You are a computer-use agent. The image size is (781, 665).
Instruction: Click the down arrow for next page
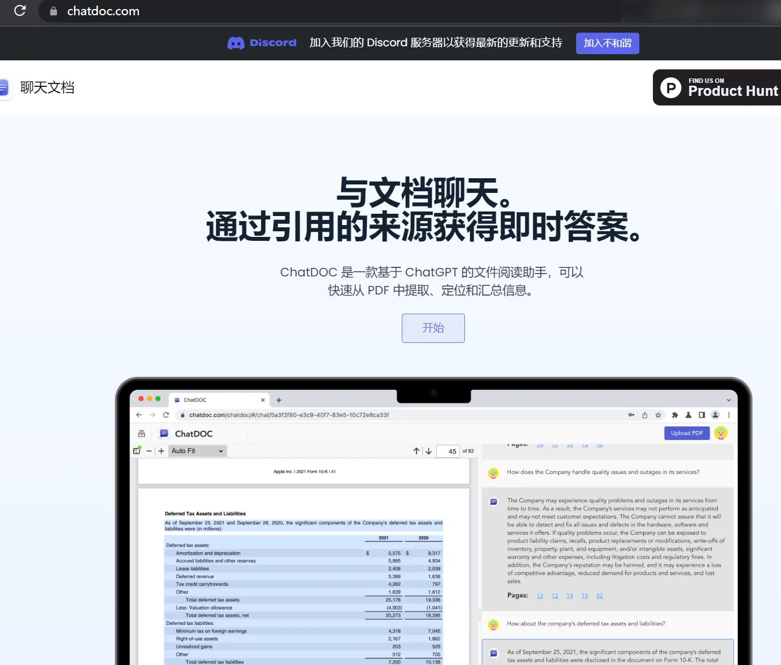(x=429, y=451)
